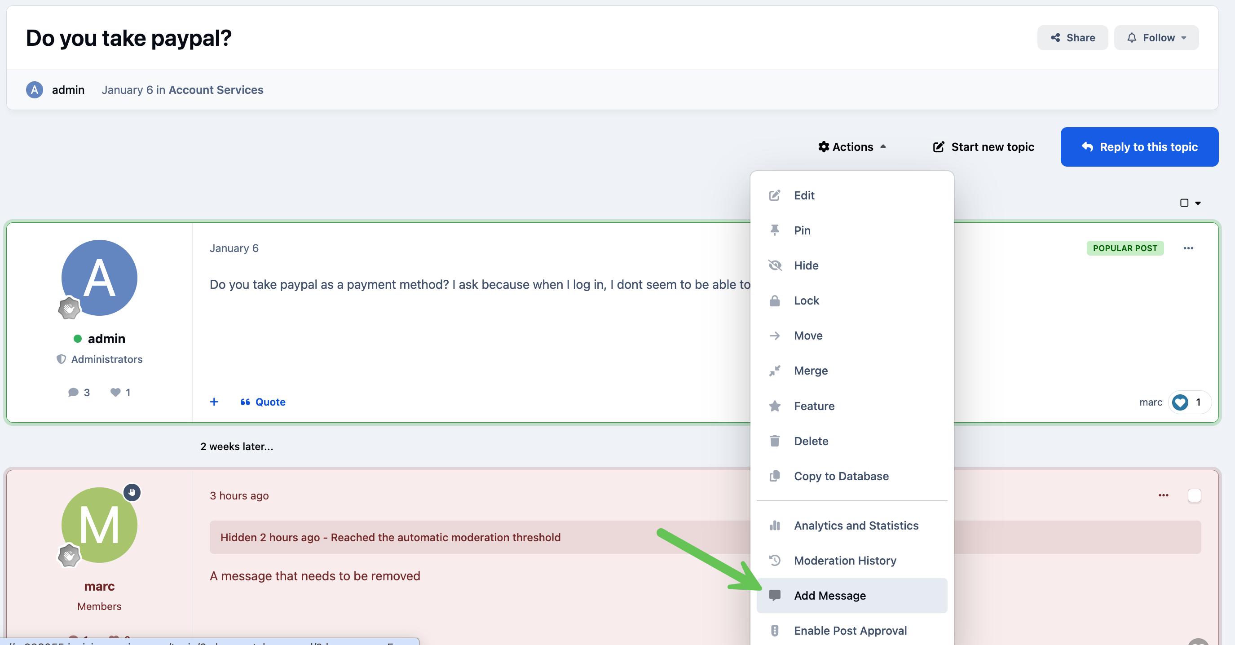This screenshot has width=1235, height=645.
Task: Tick the checkbox on marc's hidden post
Action: coord(1194,495)
